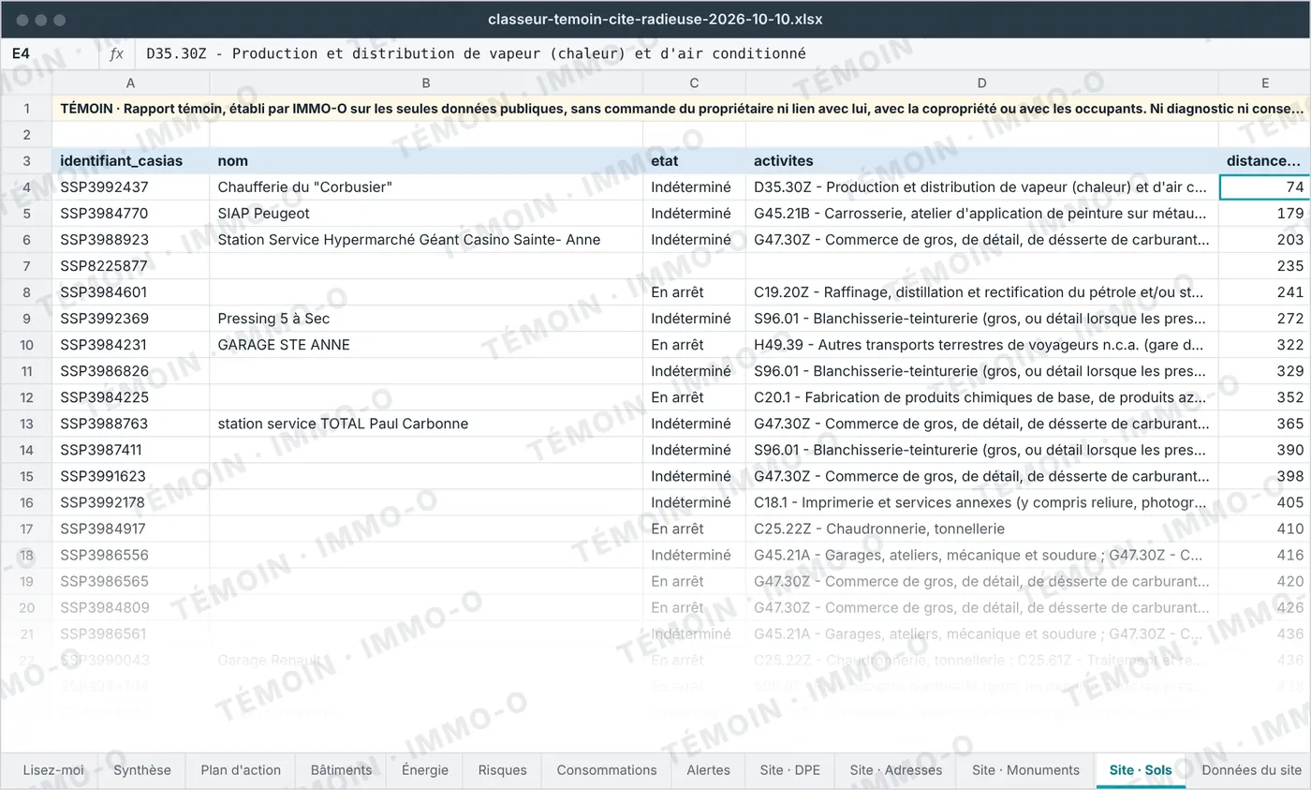Click the identifiant_casias header cell

point(130,161)
